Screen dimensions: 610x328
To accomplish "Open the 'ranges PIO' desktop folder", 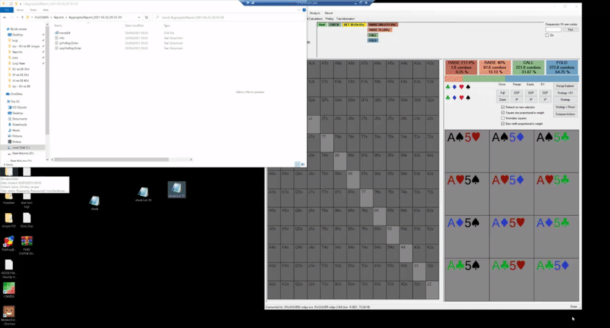I will point(9,220).
